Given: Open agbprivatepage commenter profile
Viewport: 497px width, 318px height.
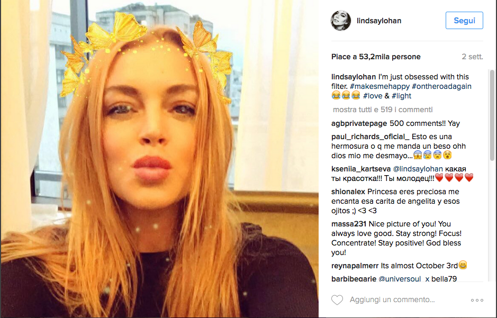Looking at the screenshot, I should 359,123.
